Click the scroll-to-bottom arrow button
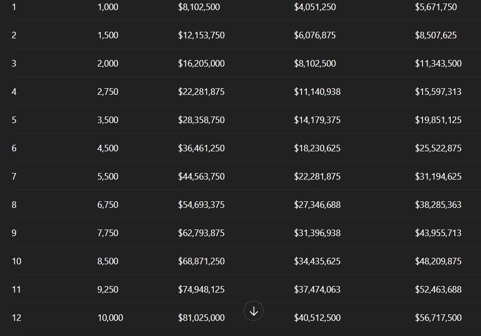Screen dimensions: 481x336 pyautogui.click(x=254, y=311)
